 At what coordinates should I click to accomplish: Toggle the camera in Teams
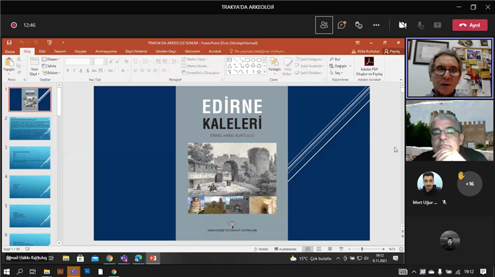[x=402, y=25]
